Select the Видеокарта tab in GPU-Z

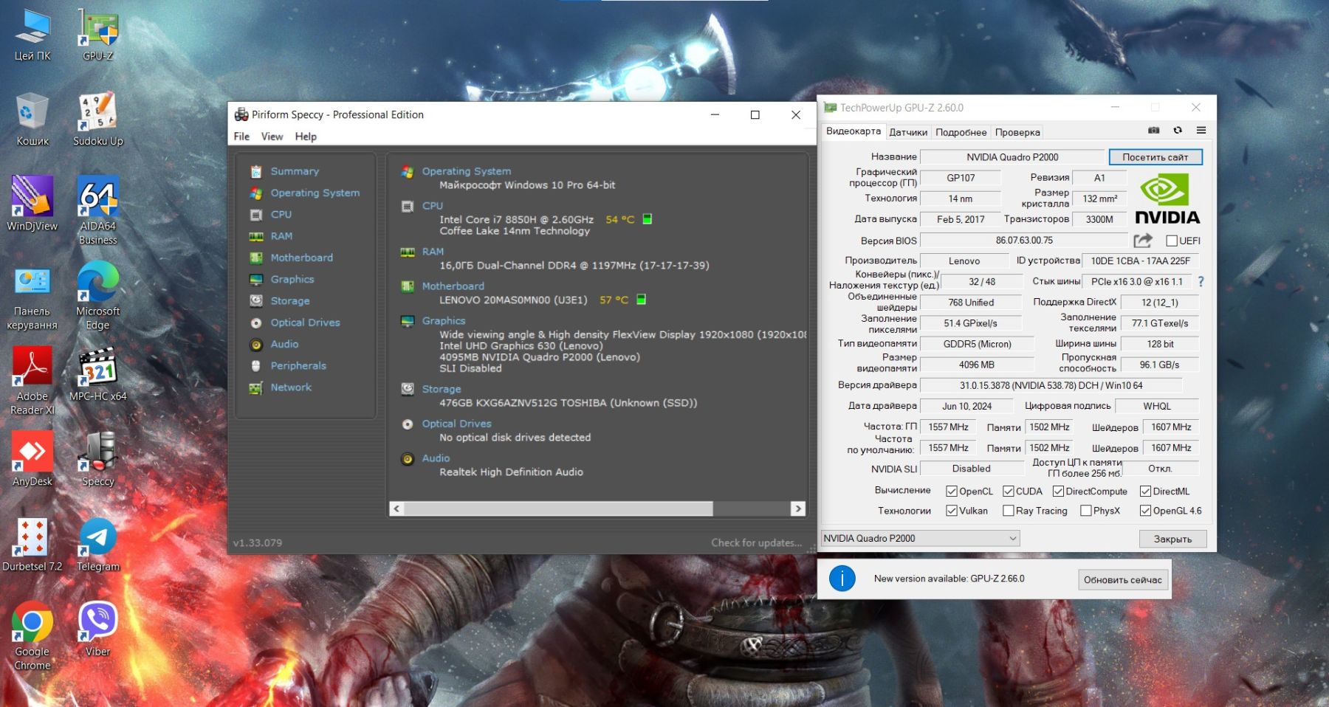tap(854, 131)
